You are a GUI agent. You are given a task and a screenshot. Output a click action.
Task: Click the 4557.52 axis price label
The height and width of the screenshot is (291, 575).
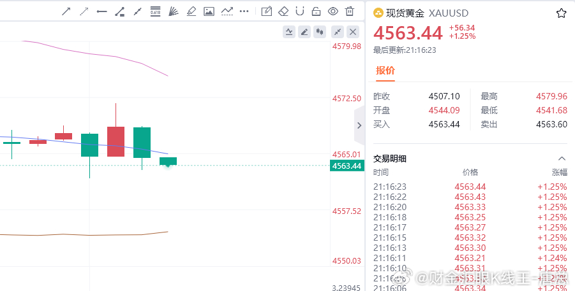click(x=347, y=211)
